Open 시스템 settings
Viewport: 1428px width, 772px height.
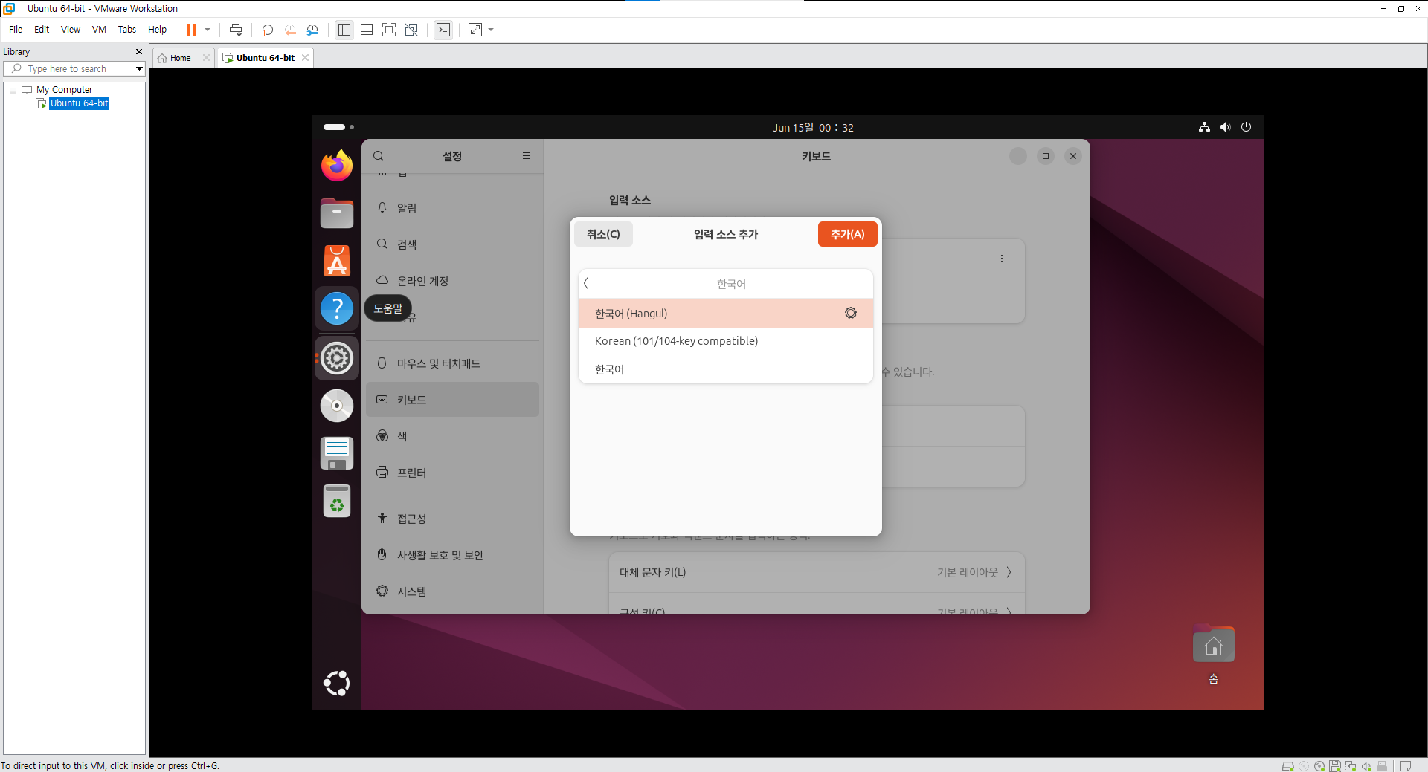click(x=452, y=591)
